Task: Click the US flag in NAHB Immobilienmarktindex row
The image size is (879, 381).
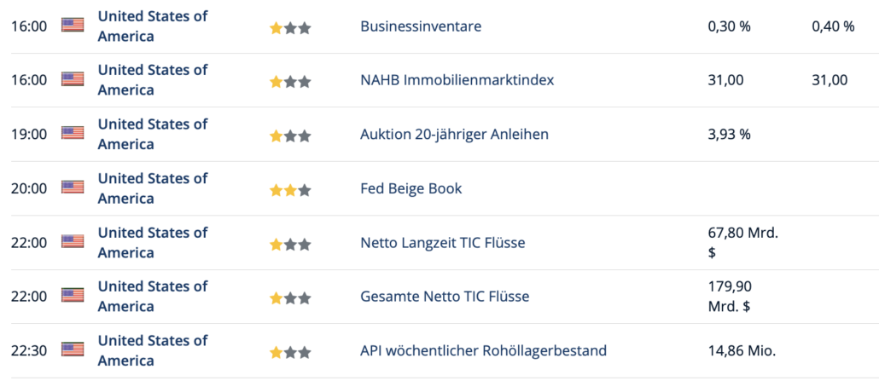Action: click(73, 79)
